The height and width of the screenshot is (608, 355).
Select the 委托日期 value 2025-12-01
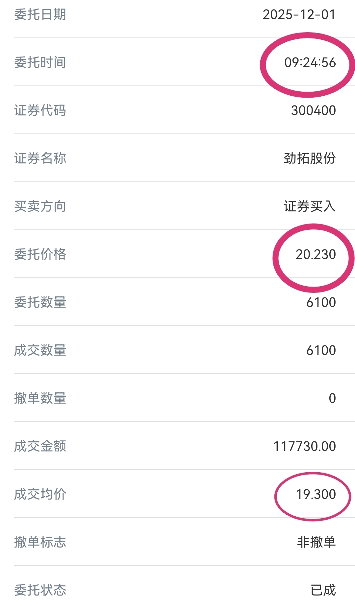pos(299,14)
